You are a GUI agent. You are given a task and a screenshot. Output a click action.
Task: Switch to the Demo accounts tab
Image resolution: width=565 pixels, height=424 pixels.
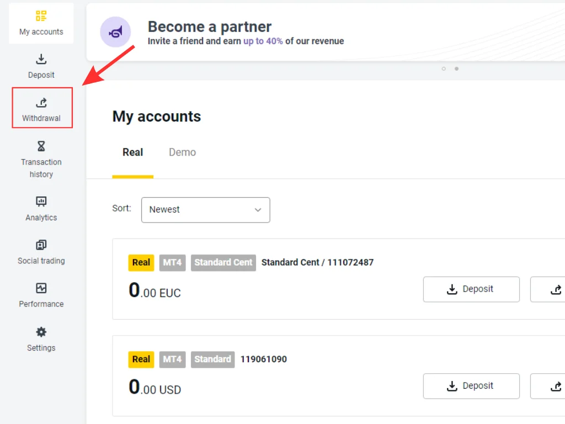point(182,152)
